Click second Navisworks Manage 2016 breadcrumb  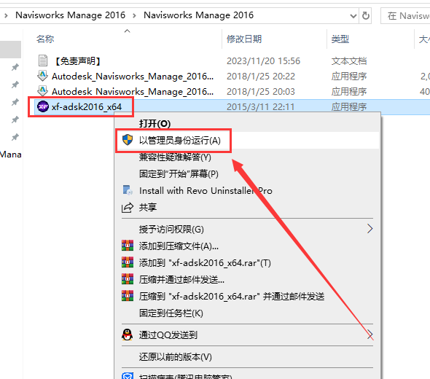coord(198,15)
